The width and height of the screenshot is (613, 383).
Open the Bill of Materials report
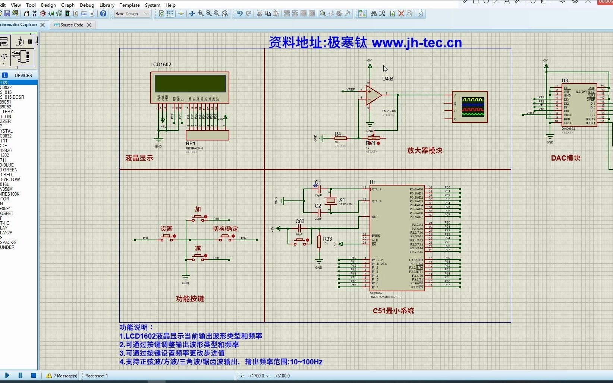(x=75, y=13)
